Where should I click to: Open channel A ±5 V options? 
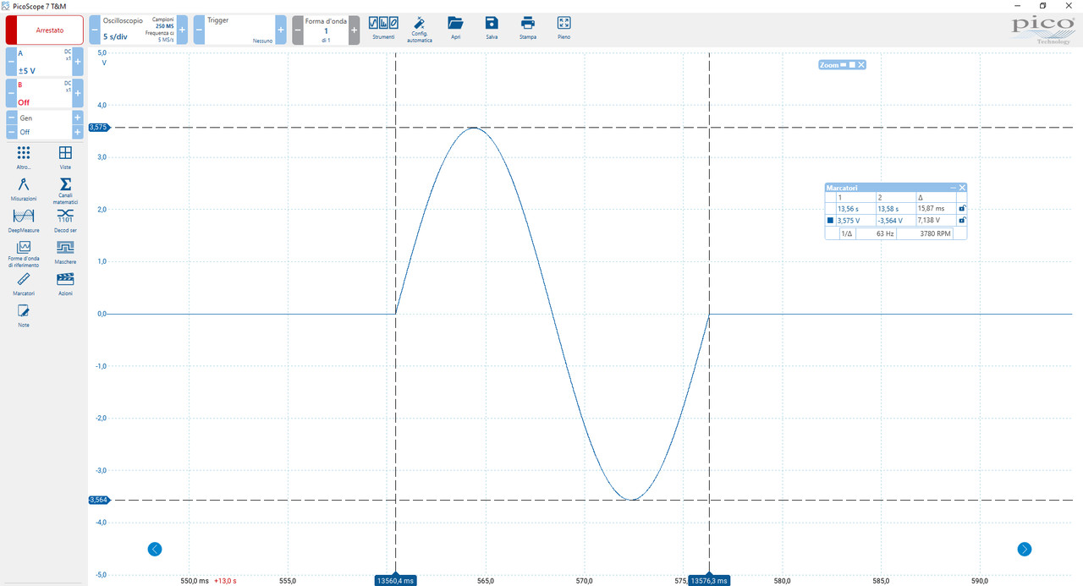click(45, 62)
